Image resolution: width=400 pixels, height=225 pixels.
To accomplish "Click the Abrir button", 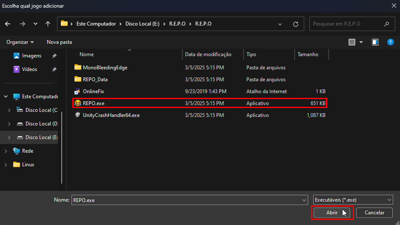I will coord(332,213).
